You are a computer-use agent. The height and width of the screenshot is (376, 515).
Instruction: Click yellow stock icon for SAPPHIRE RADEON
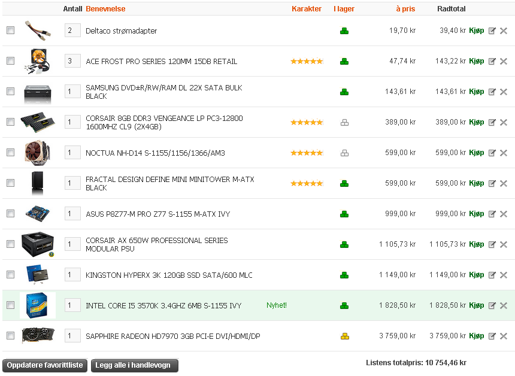[x=344, y=336]
